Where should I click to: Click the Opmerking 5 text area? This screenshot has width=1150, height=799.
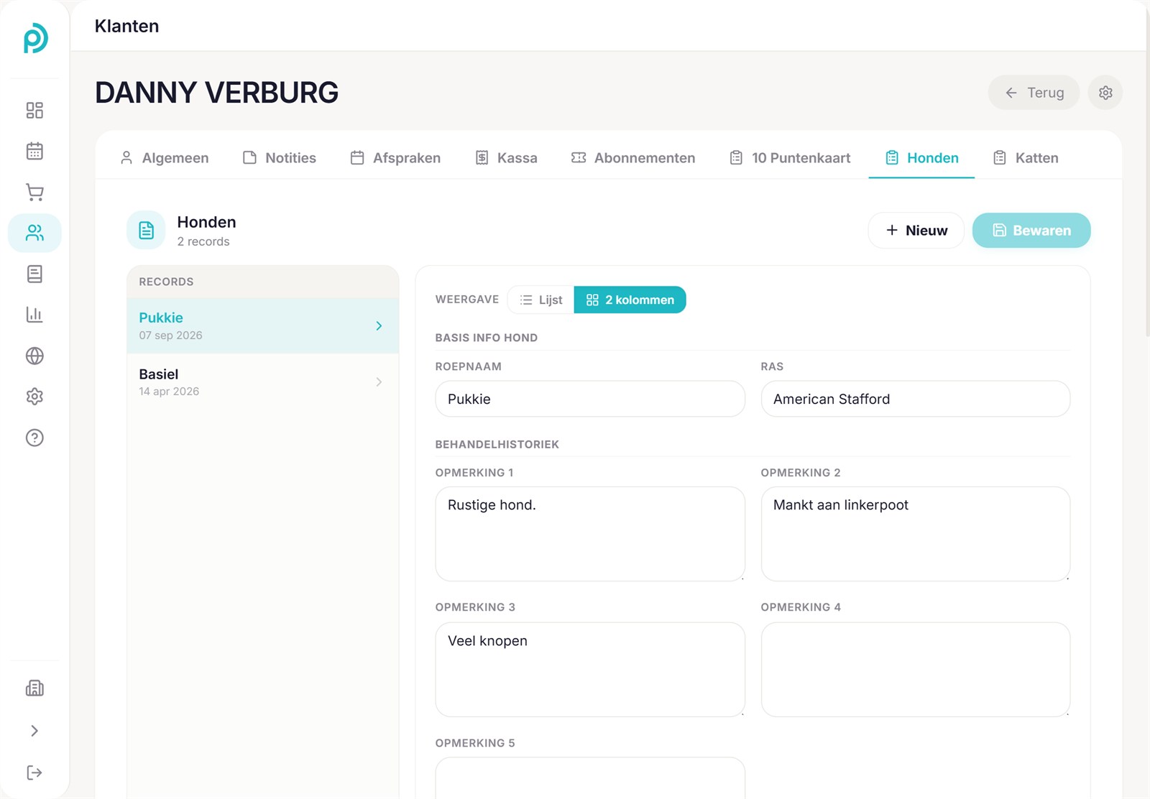(x=590, y=777)
